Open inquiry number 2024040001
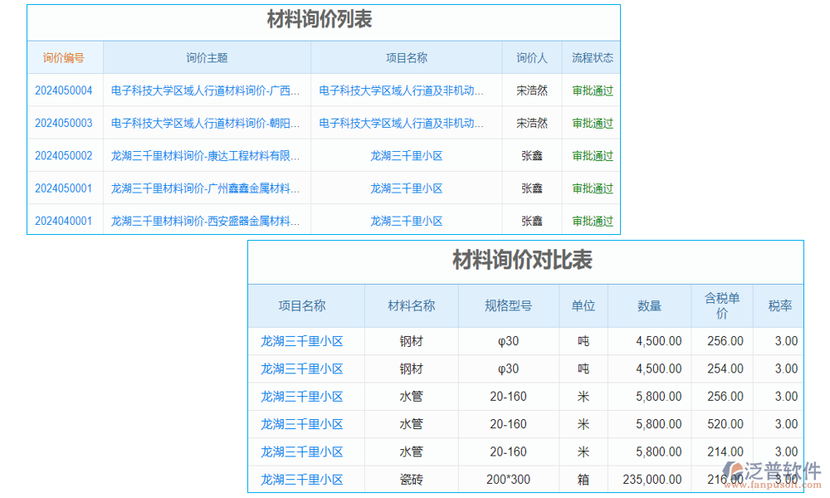 [64, 221]
